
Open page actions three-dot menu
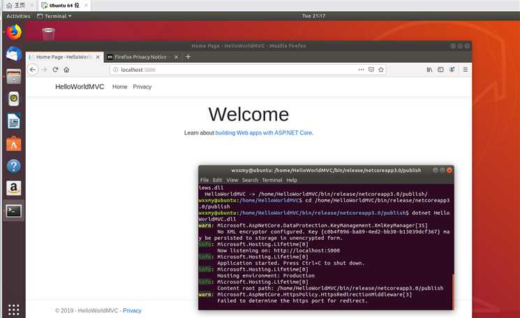pyautogui.click(x=361, y=70)
